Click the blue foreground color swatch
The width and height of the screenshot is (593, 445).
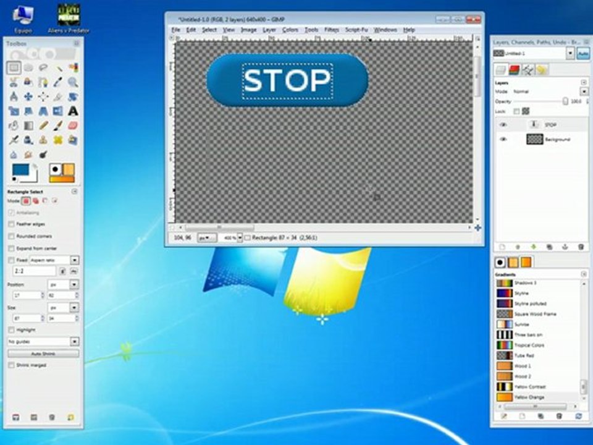21,169
